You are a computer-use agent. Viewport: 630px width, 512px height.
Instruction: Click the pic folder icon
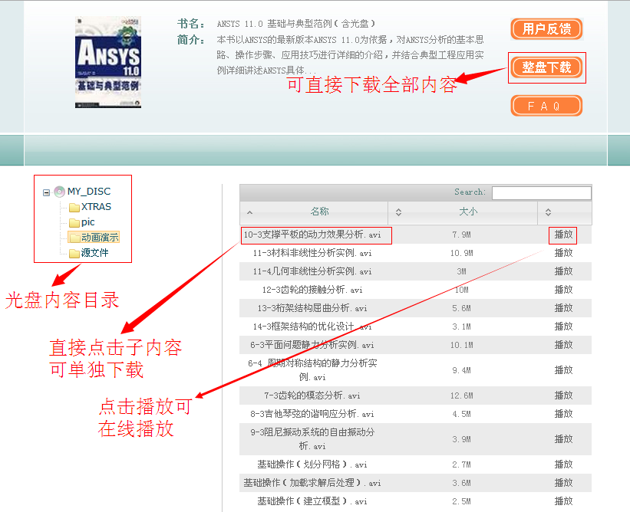click(x=74, y=222)
